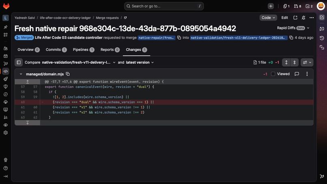The image size is (327, 184).
Task: Open the Settings gear in sidebar
Action: tap(6, 133)
